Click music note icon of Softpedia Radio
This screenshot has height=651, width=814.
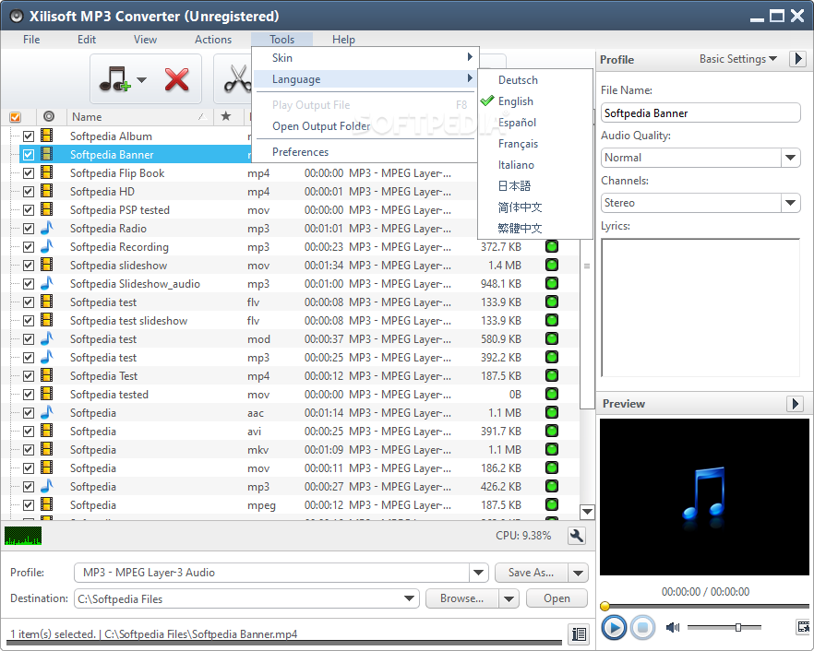[x=47, y=229]
